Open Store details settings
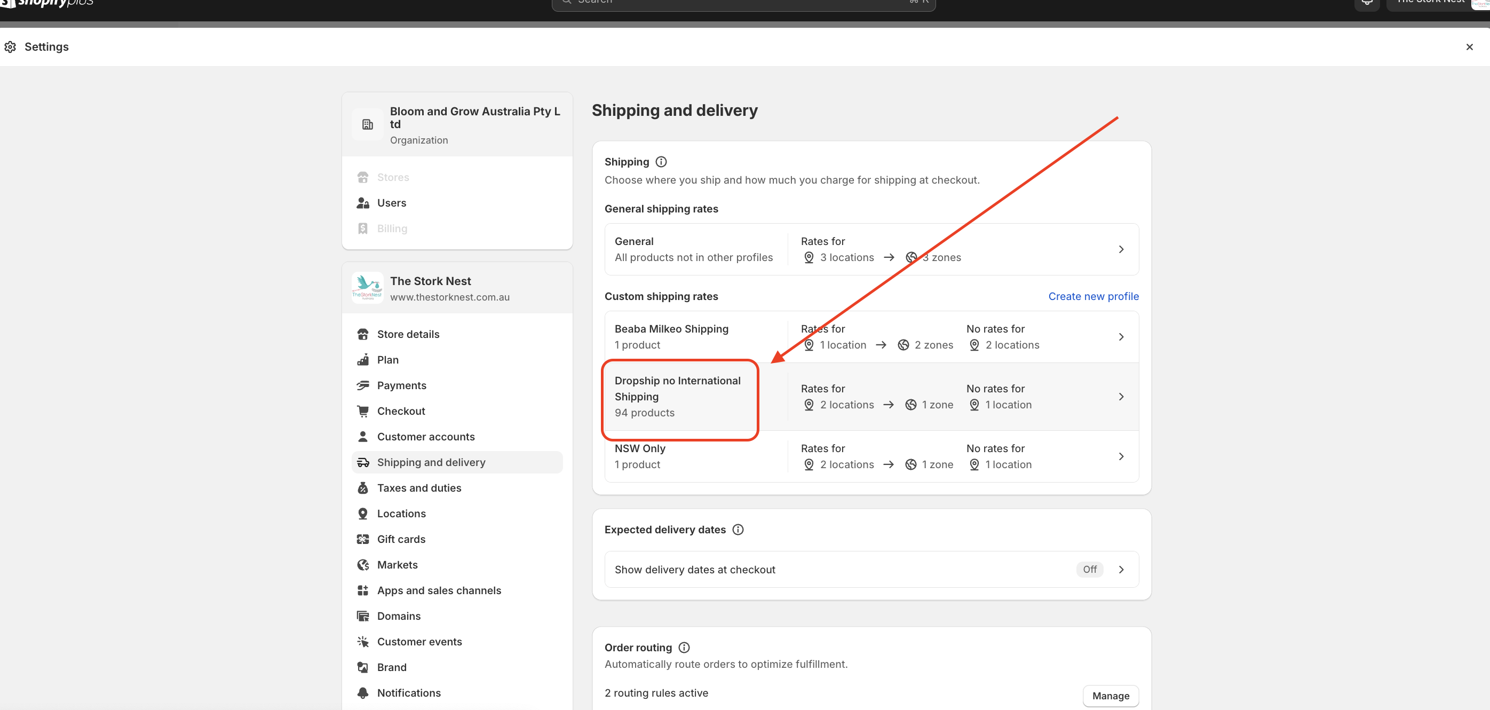The image size is (1490, 710). pyautogui.click(x=457, y=335)
